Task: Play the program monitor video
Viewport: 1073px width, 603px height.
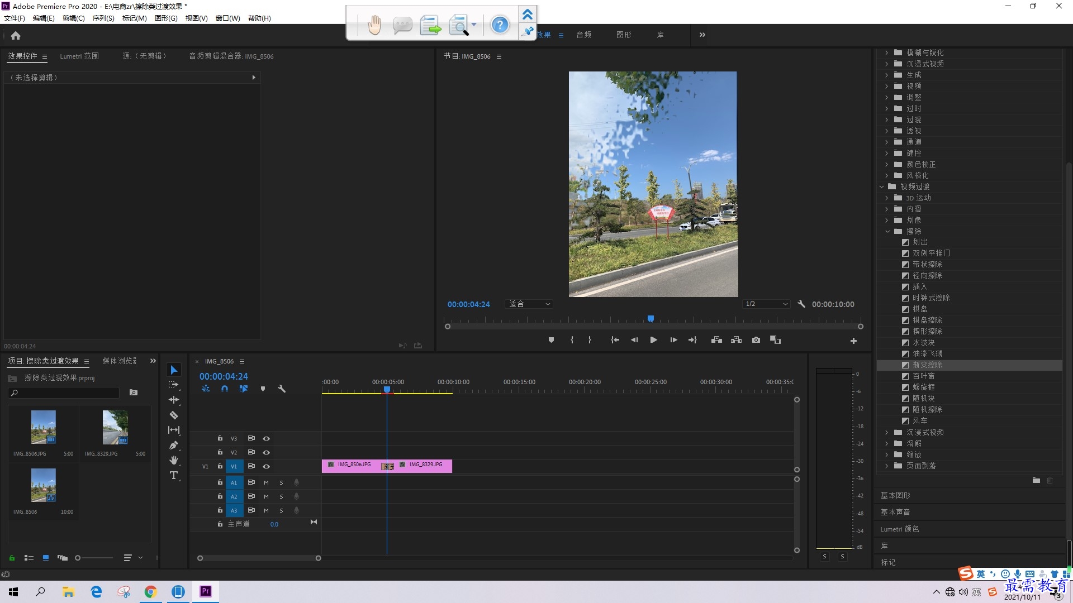Action: (x=653, y=340)
